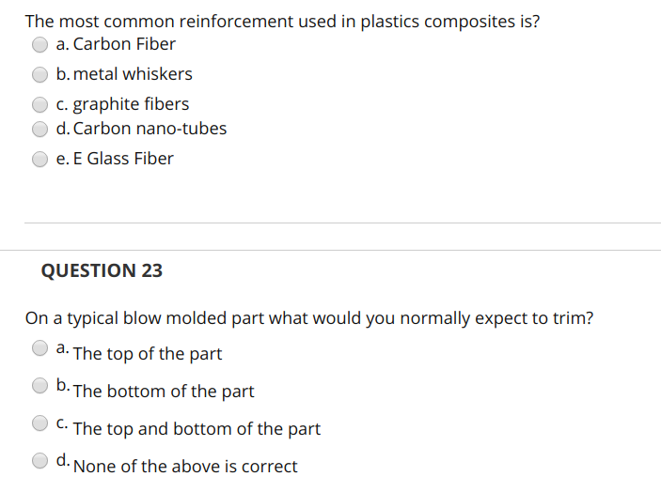Viewport: 661px width, 492px height.
Task: Click the blow molded part question text
Action: [x=309, y=318]
